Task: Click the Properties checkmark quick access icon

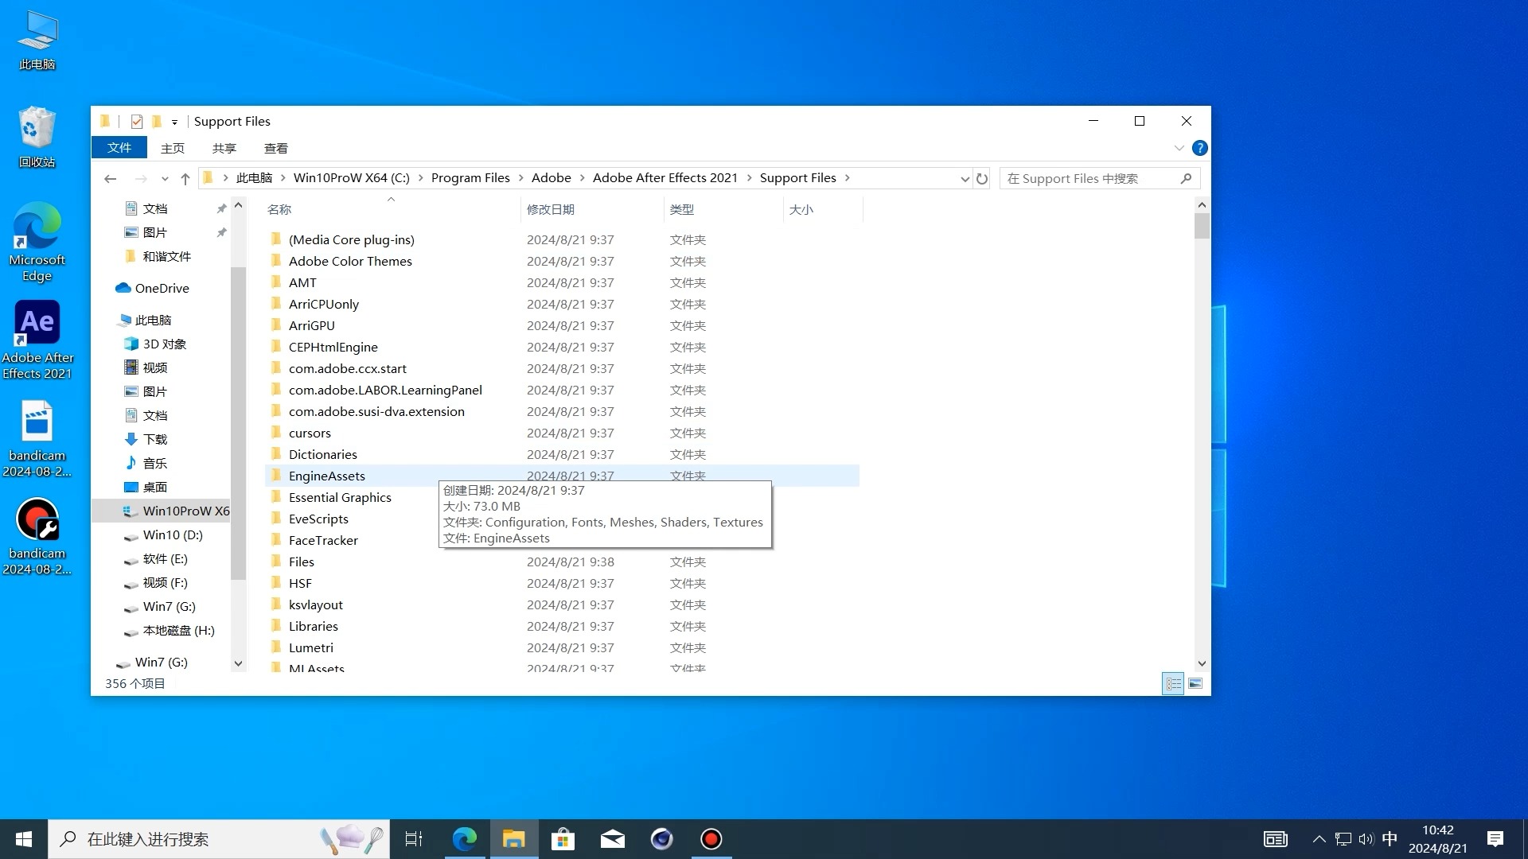Action: point(137,122)
